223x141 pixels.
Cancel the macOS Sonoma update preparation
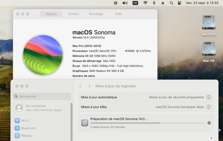pyautogui.click(x=209, y=123)
